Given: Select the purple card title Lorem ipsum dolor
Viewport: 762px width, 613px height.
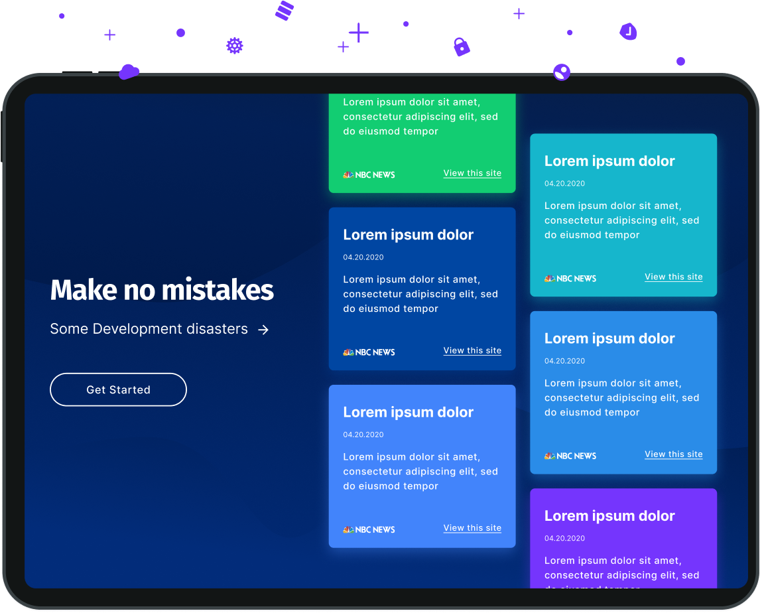Looking at the screenshot, I should tap(609, 515).
